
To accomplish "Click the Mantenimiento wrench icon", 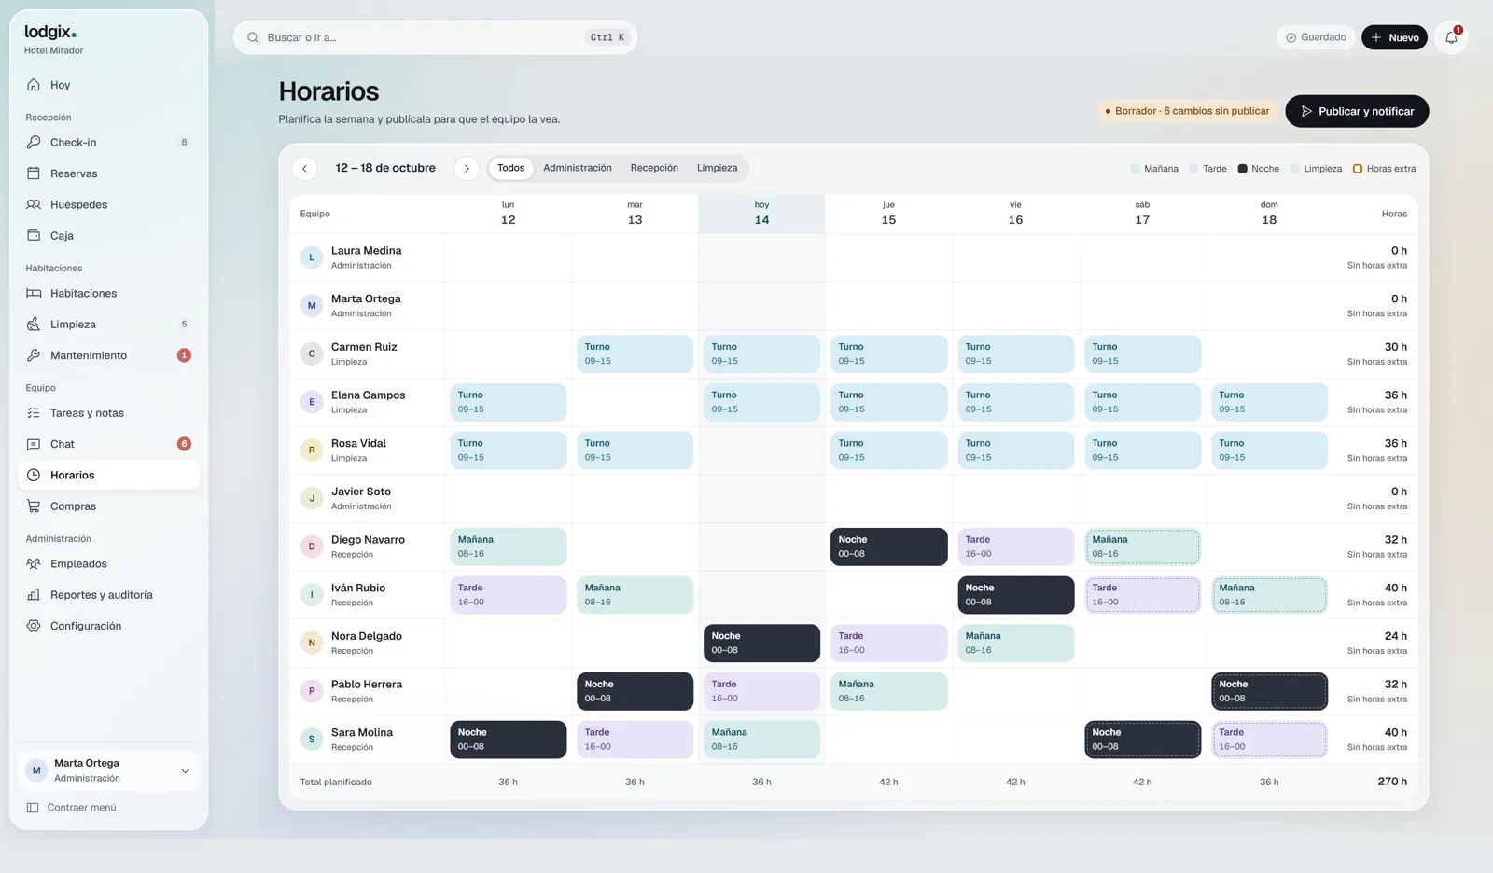I will [34, 355].
